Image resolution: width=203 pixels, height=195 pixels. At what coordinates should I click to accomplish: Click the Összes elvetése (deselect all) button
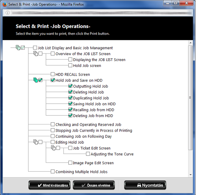94,185
